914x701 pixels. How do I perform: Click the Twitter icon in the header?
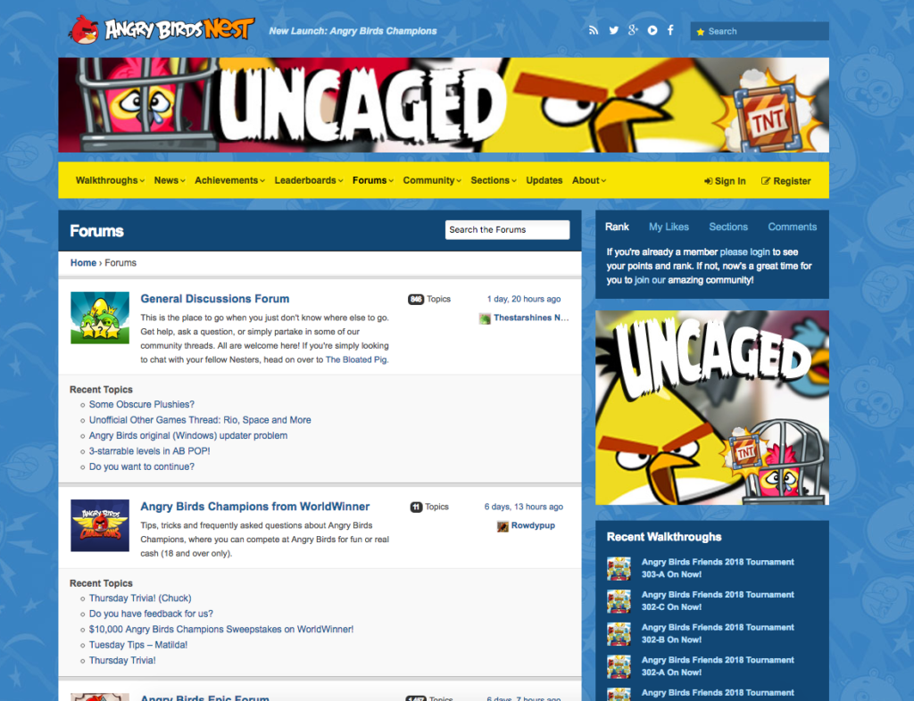(x=613, y=29)
